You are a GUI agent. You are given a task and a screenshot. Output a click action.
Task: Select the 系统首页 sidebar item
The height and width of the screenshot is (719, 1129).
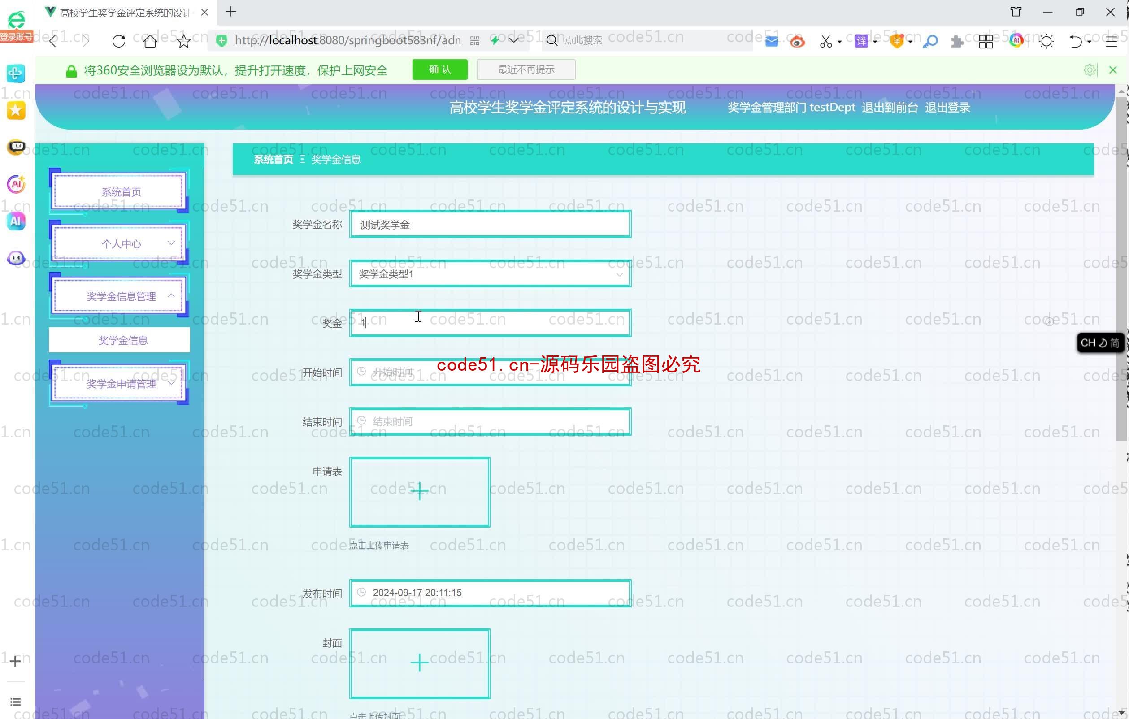click(x=119, y=191)
